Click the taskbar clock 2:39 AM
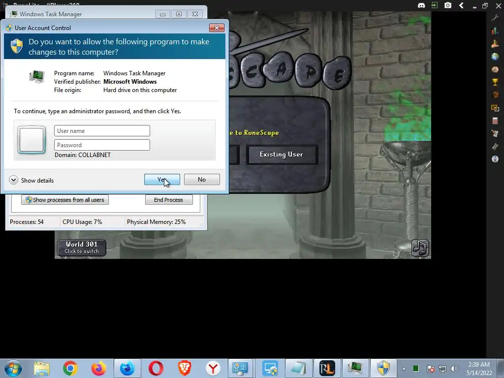The width and height of the screenshot is (504, 378). 479,365
